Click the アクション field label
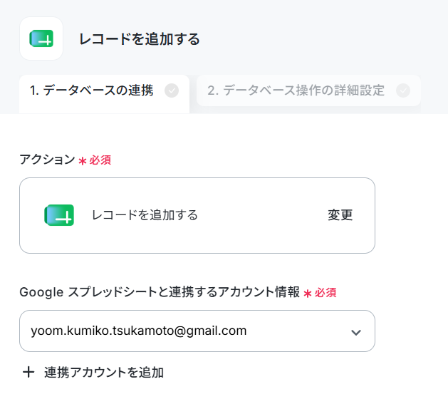Viewport: 448px width, 404px height. coord(47,160)
